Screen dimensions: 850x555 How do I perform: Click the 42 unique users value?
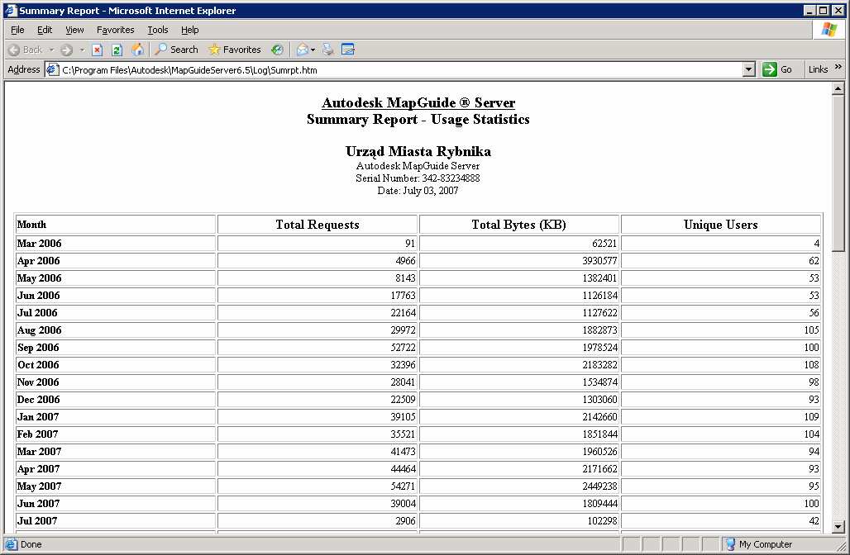pyautogui.click(x=814, y=520)
